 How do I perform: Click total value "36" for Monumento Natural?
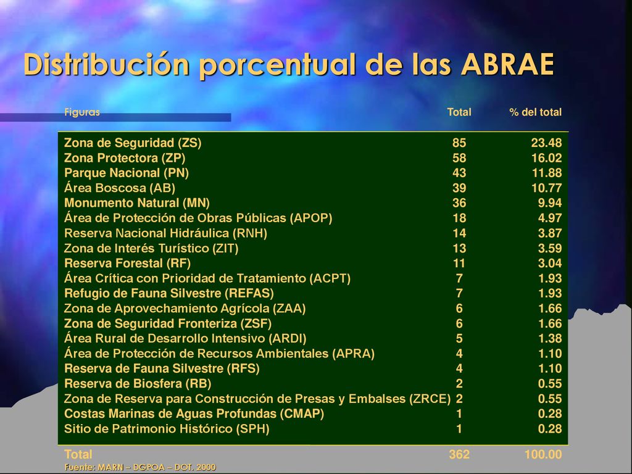(x=459, y=202)
